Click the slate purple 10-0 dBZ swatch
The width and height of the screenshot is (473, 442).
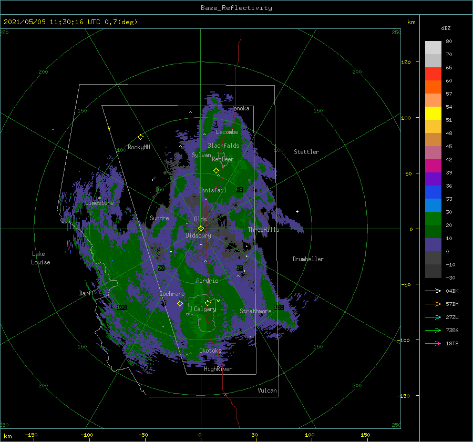[433, 245]
